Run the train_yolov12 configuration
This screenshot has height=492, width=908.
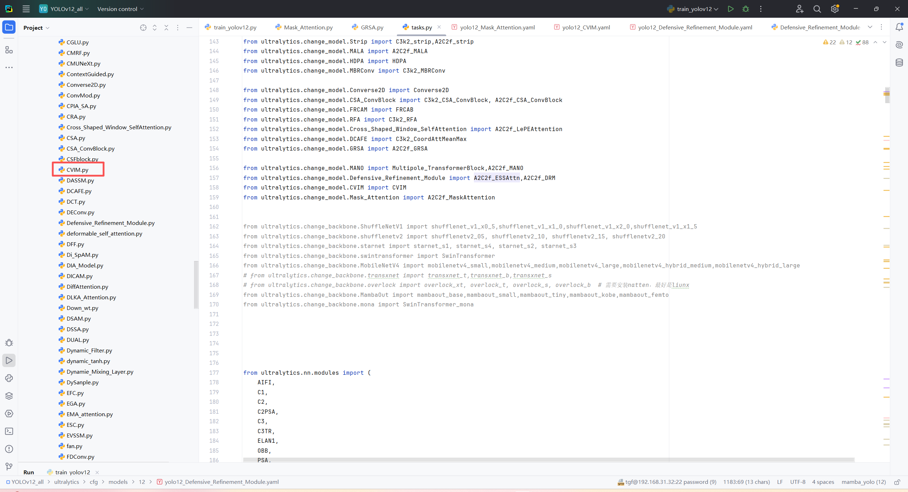[x=730, y=9]
